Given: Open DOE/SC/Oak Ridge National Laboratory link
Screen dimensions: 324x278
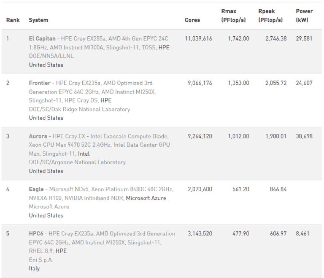Looking at the screenshot, I should [x=79, y=109].
